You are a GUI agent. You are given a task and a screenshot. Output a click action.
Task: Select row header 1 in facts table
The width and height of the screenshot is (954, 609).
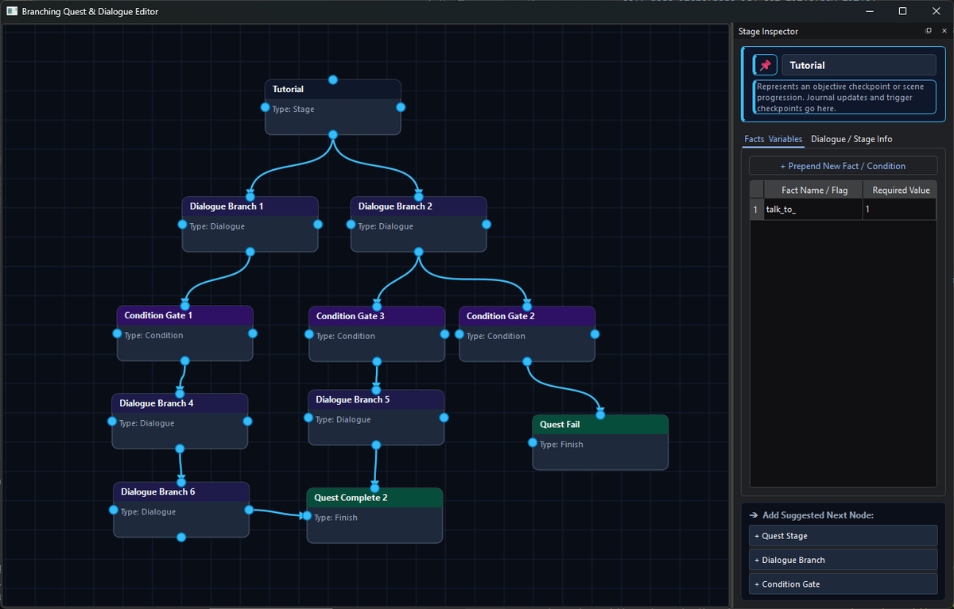pos(757,209)
